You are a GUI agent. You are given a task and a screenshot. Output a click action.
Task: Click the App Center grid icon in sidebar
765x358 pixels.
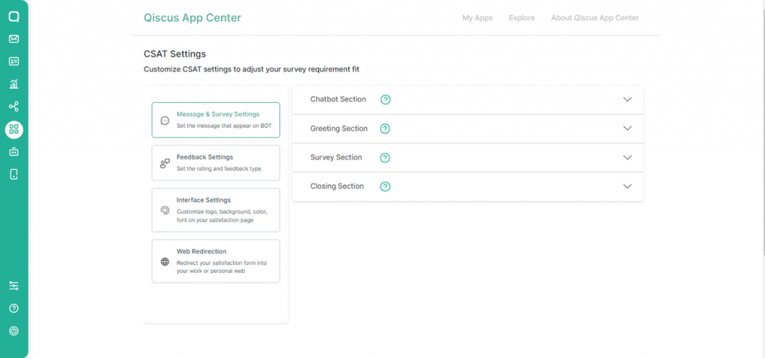click(x=13, y=130)
